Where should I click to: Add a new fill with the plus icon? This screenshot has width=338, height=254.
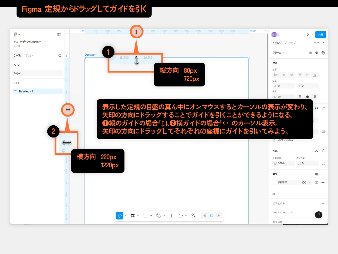pyautogui.click(x=323, y=174)
